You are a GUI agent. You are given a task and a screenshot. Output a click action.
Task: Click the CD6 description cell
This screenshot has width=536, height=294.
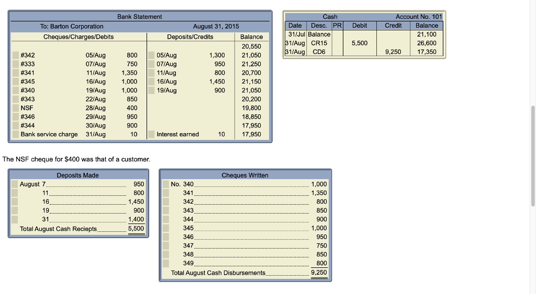[x=319, y=52]
